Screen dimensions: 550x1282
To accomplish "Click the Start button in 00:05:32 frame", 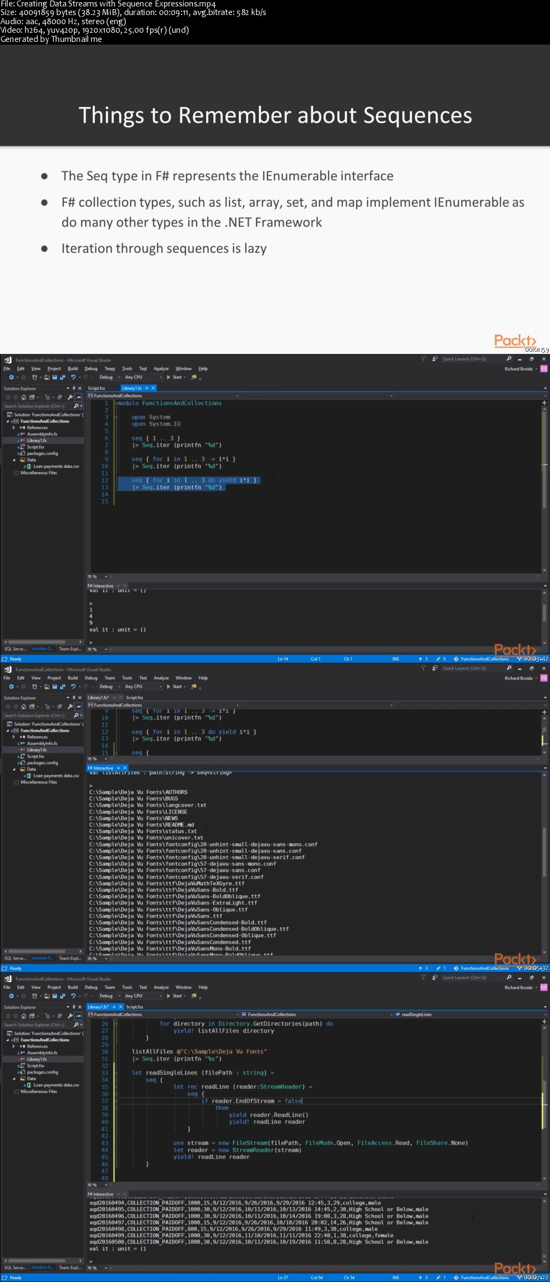I will (174, 686).
